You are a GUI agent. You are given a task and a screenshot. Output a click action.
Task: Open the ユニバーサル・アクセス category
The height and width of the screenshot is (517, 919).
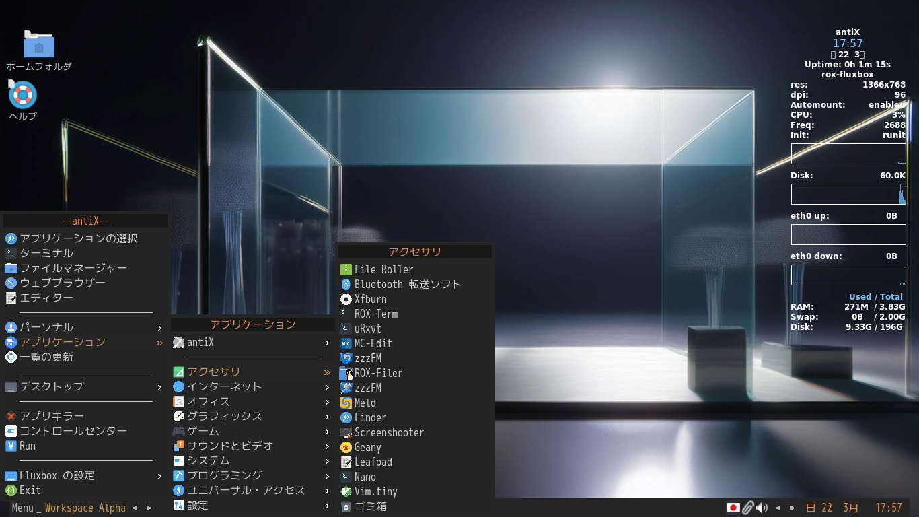point(253,490)
